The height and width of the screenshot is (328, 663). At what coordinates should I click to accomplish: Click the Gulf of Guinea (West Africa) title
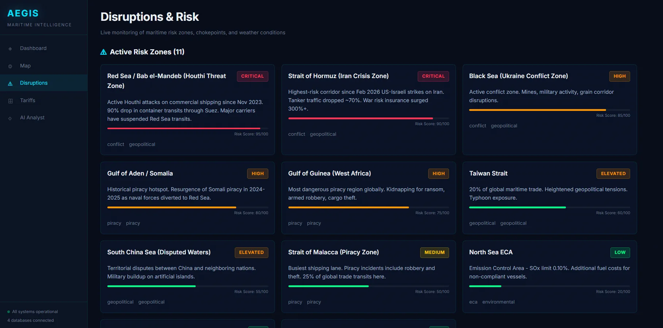(x=329, y=173)
